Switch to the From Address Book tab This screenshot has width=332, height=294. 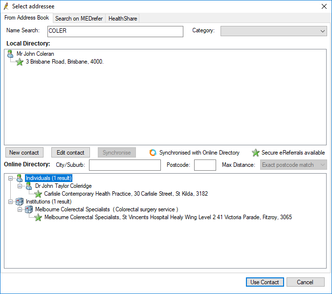(x=27, y=18)
